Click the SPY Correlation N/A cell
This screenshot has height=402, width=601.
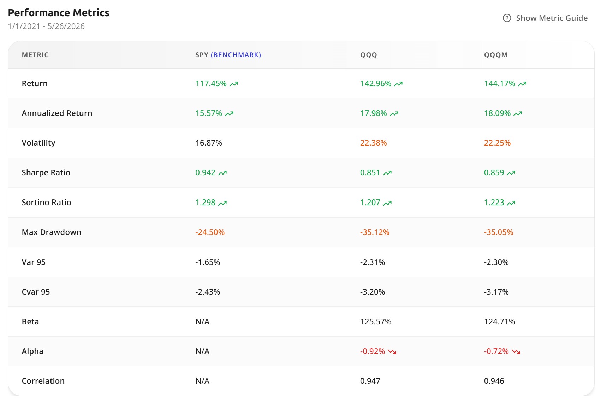coord(202,381)
